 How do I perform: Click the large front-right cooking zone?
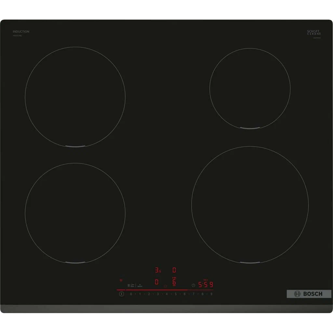point(250,205)
